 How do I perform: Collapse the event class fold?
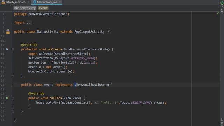13,85
